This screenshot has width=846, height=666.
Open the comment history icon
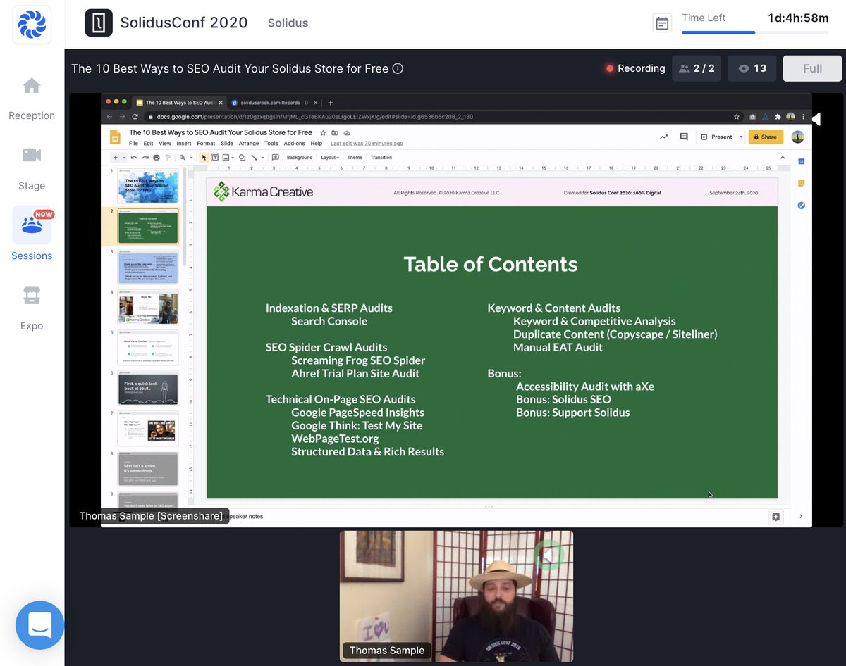pos(683,137)
